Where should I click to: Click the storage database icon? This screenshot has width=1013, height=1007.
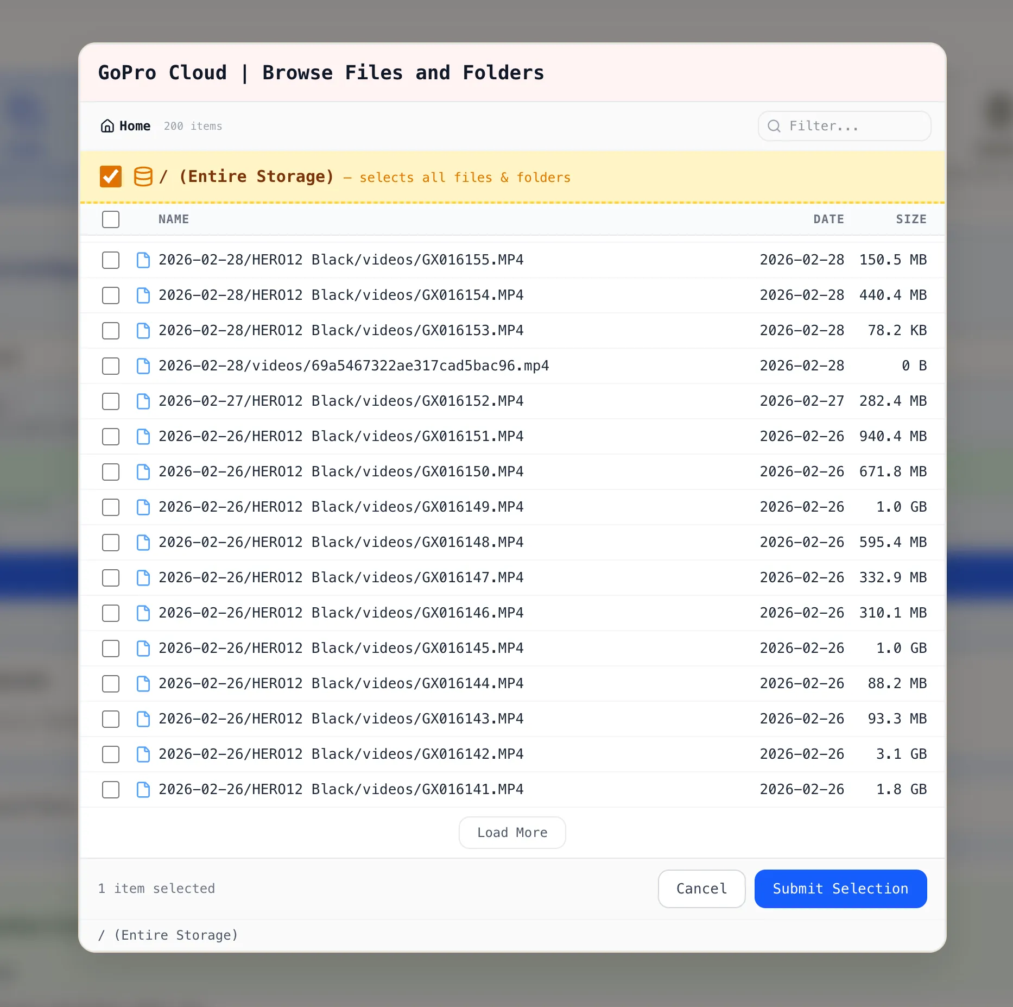coord(143,176)
